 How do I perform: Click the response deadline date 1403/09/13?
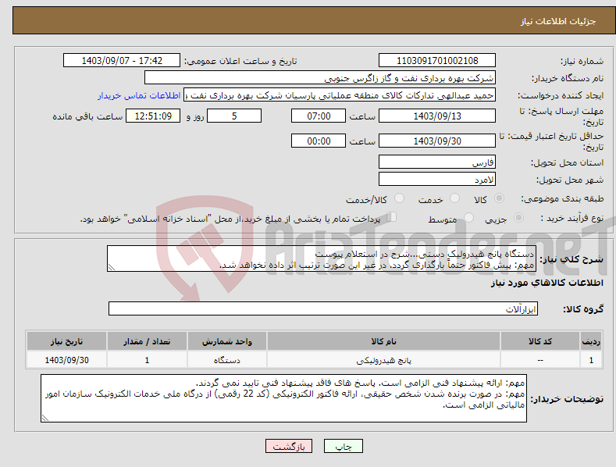tap(437, 116)
